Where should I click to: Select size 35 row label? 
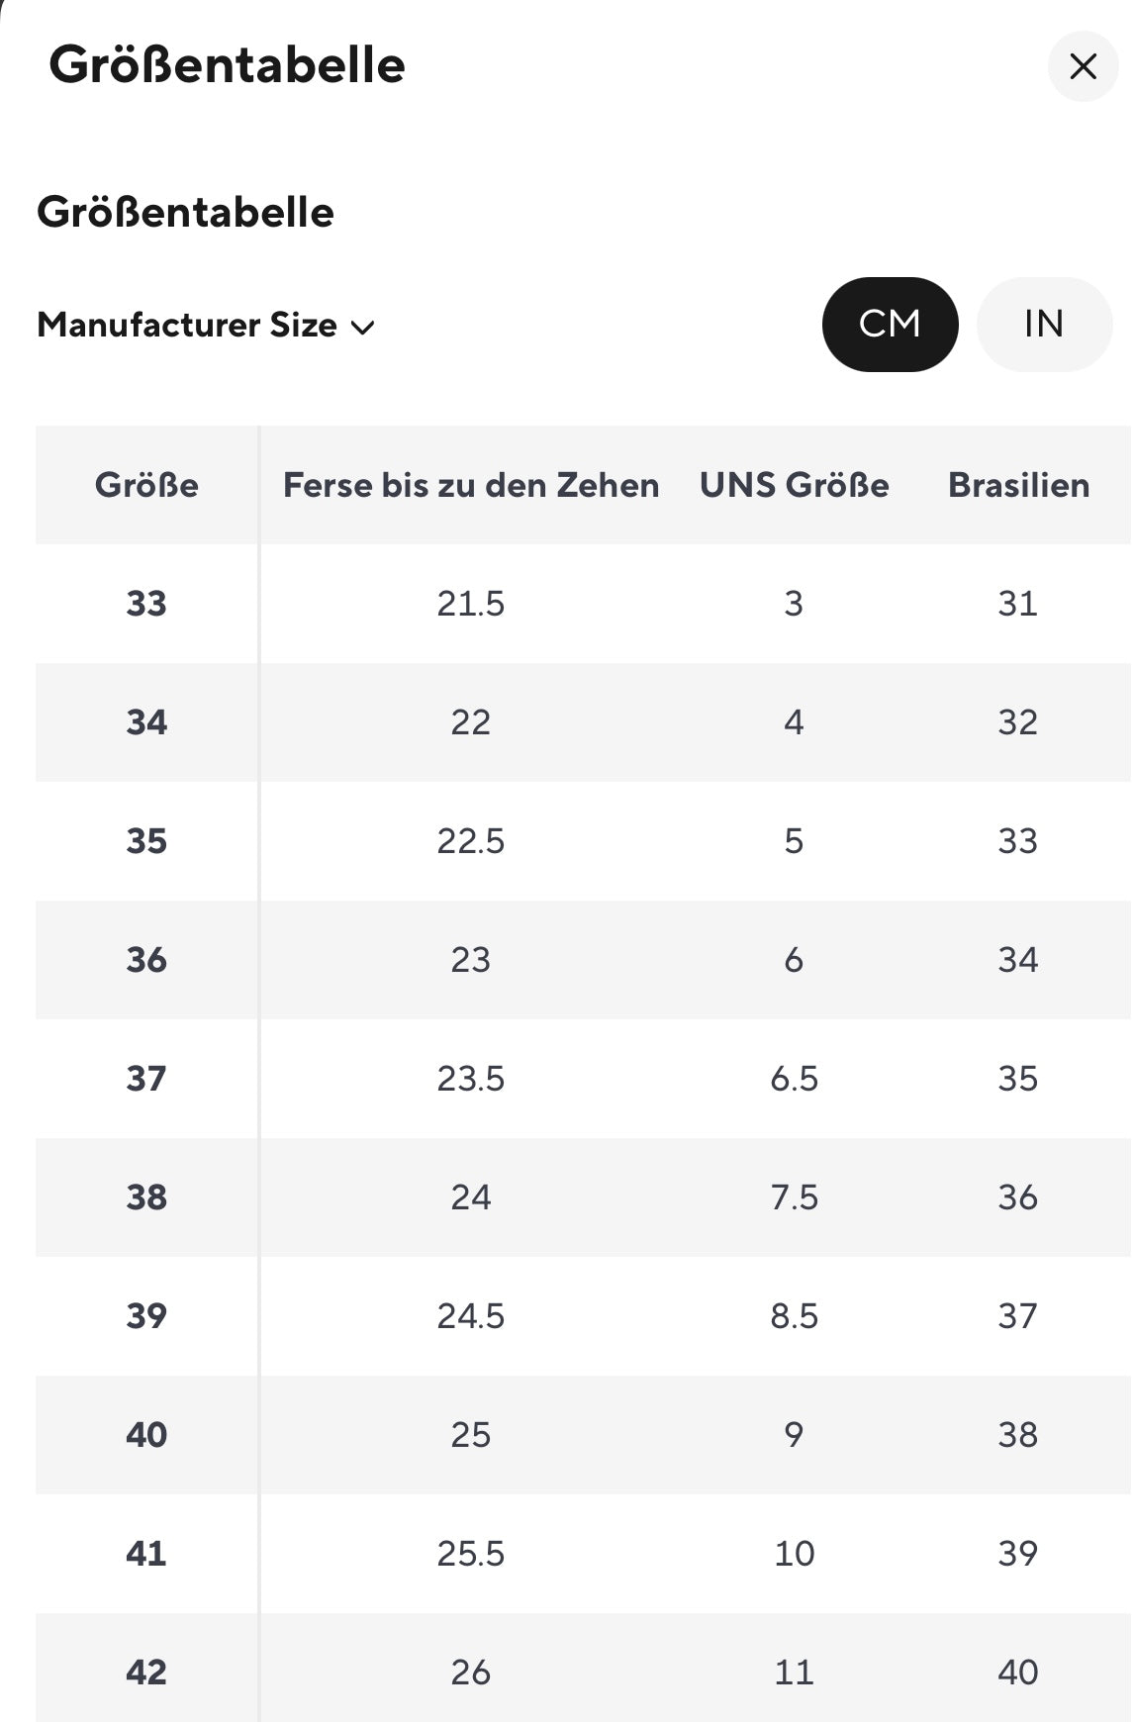pos(146,841)
